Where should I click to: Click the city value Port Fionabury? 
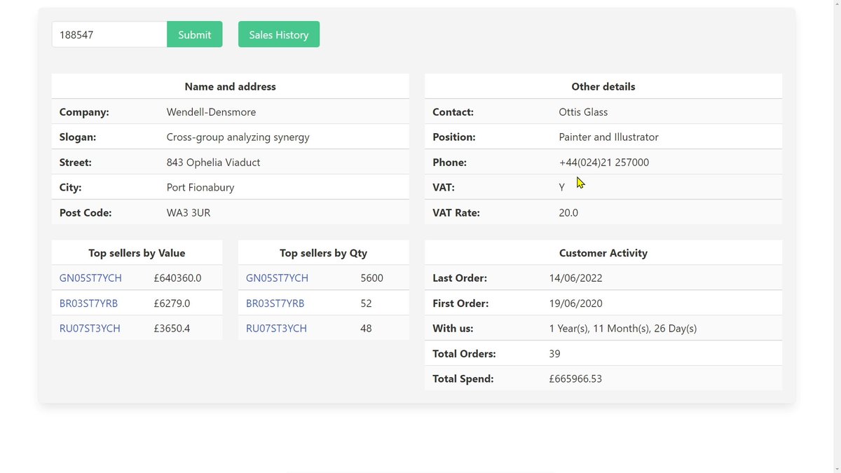tap(200, 188)
